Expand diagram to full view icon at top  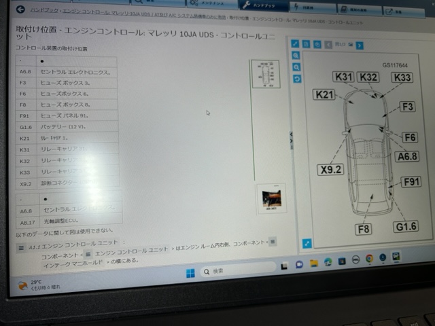click(x=295, y=43)
